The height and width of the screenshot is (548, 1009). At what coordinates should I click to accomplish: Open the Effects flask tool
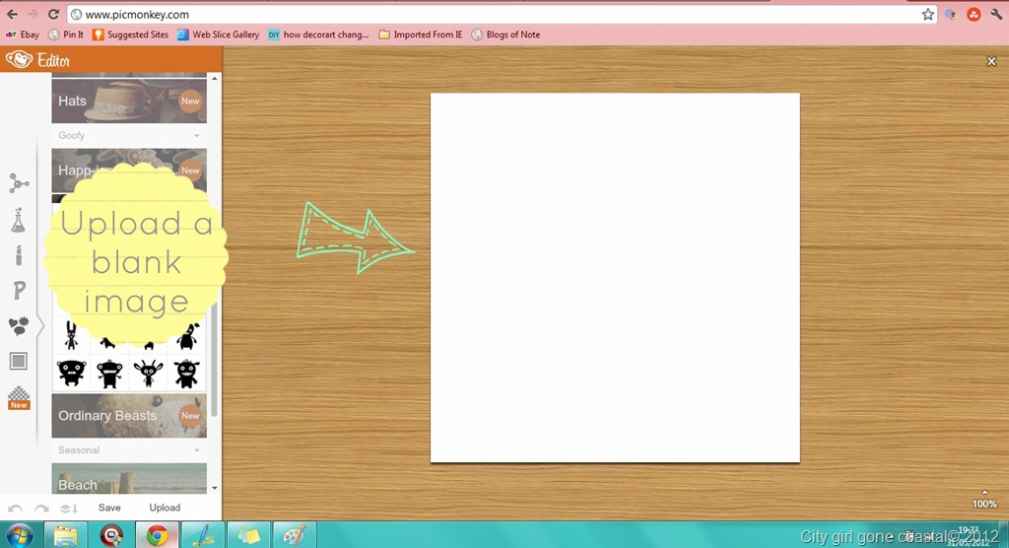click(18, 221)
